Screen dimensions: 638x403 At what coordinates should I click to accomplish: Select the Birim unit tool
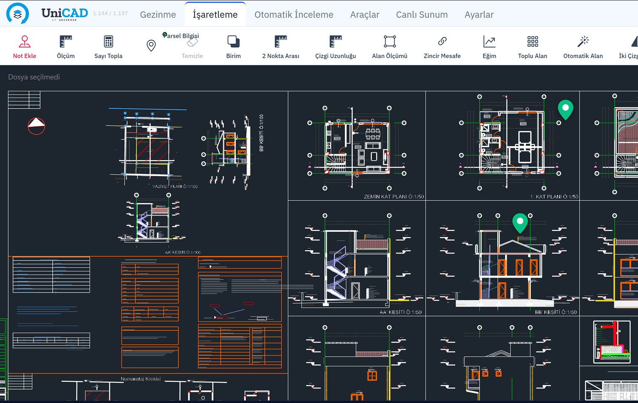pos(234,47)
